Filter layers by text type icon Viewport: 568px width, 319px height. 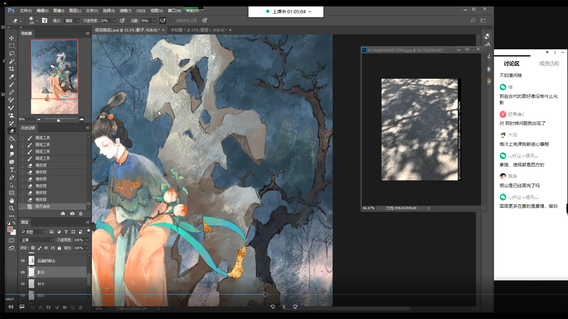[66, 232]
